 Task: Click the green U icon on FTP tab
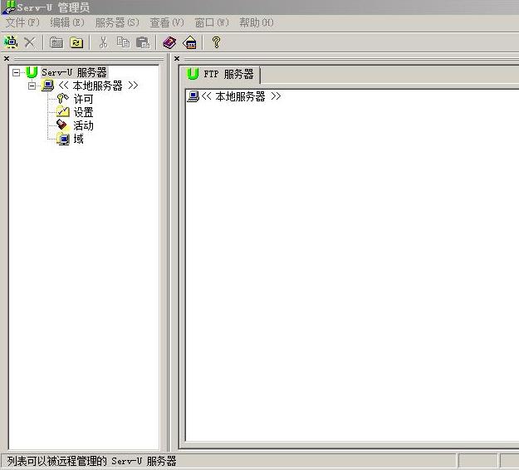click(193, 74)
